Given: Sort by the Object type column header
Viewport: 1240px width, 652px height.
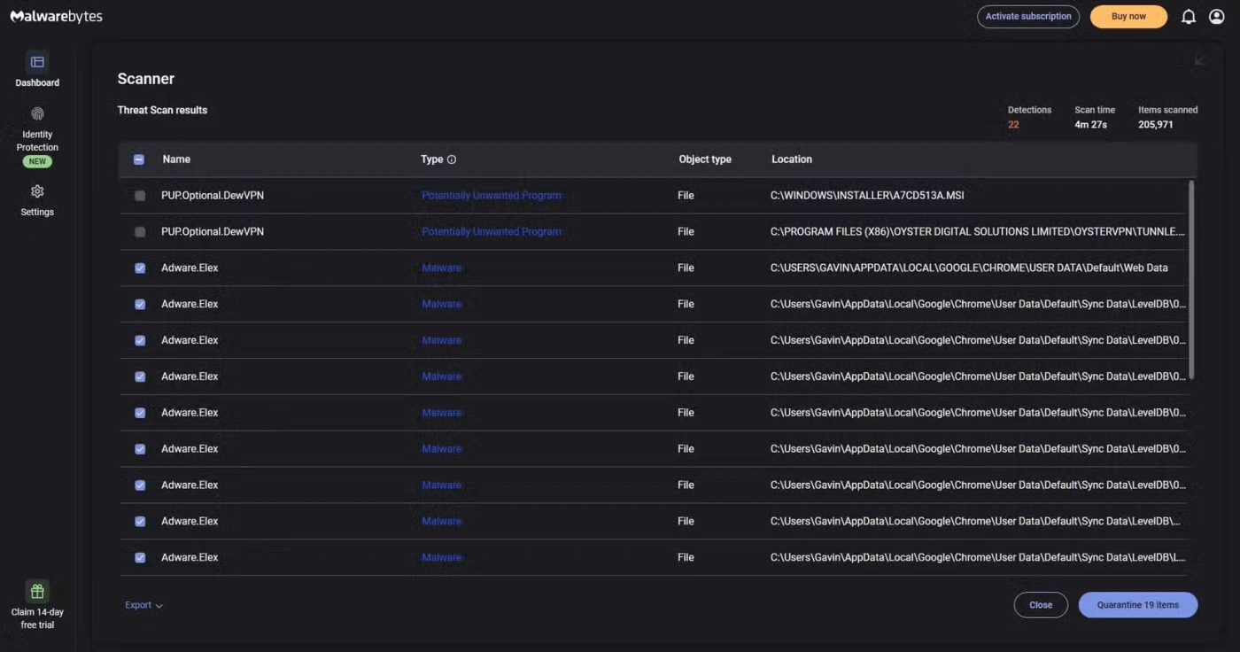Looking at the screenshot, I should 705,159.
